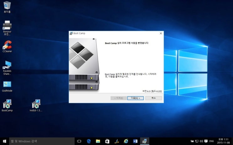
Task: Close the Boot Camp installer window
Action: click(161, 33)
